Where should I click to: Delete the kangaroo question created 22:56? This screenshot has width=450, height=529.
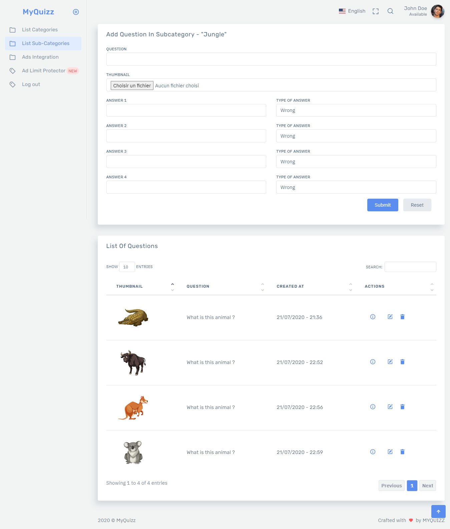click(x=402, y=407)
